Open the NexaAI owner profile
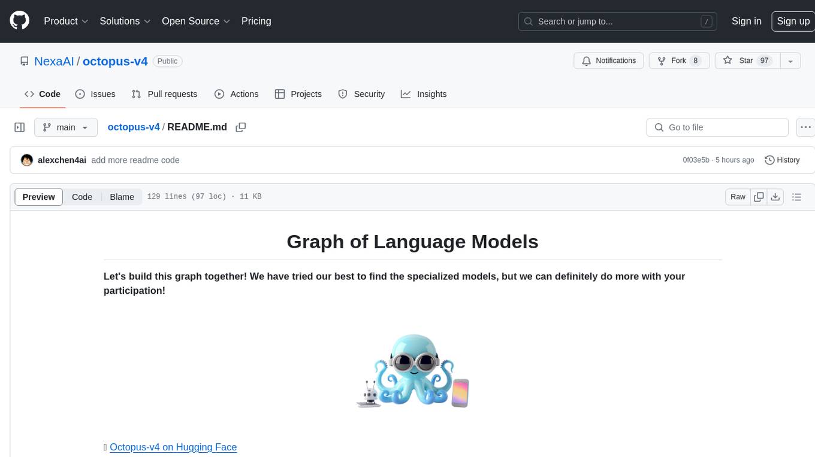 pos(54,61)
